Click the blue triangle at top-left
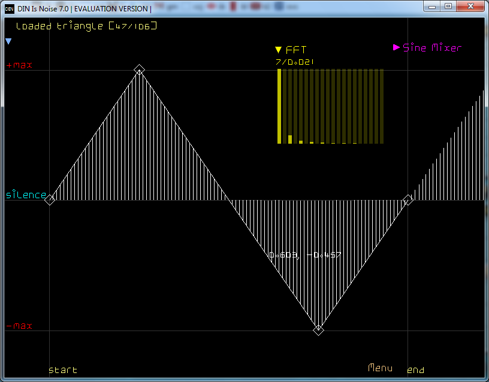Viewport: 489px width, 382px height. point(8,41)
